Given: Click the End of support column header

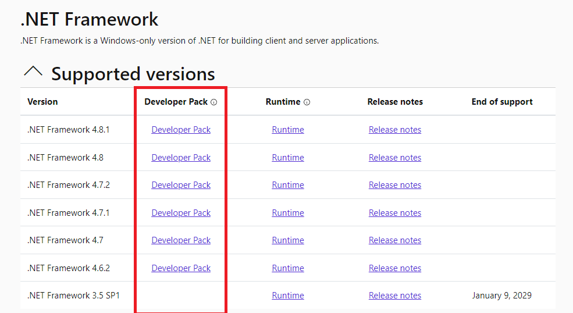Looking at the screenshot, I should point(502,102).
